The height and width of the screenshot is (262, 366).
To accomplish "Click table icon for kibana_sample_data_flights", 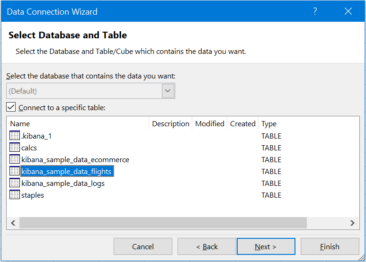I will (x=15, y=171).
